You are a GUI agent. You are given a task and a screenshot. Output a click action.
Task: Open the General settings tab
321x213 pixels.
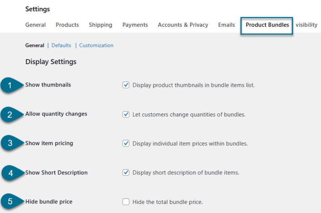[x=35, y=25]
